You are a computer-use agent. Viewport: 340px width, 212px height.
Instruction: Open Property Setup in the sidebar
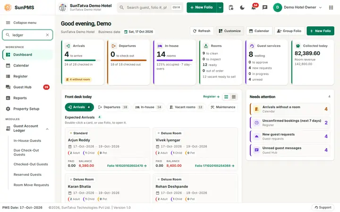pyautogui.click(x=27, y=109)
